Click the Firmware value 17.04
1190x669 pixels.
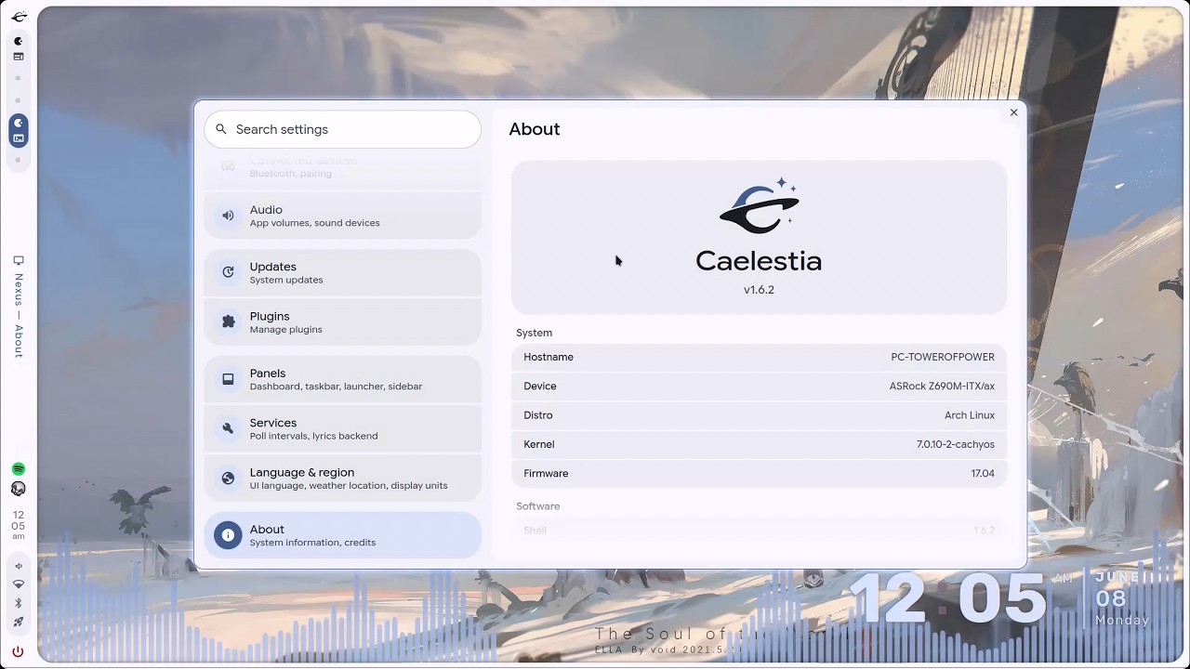[983, 473]
